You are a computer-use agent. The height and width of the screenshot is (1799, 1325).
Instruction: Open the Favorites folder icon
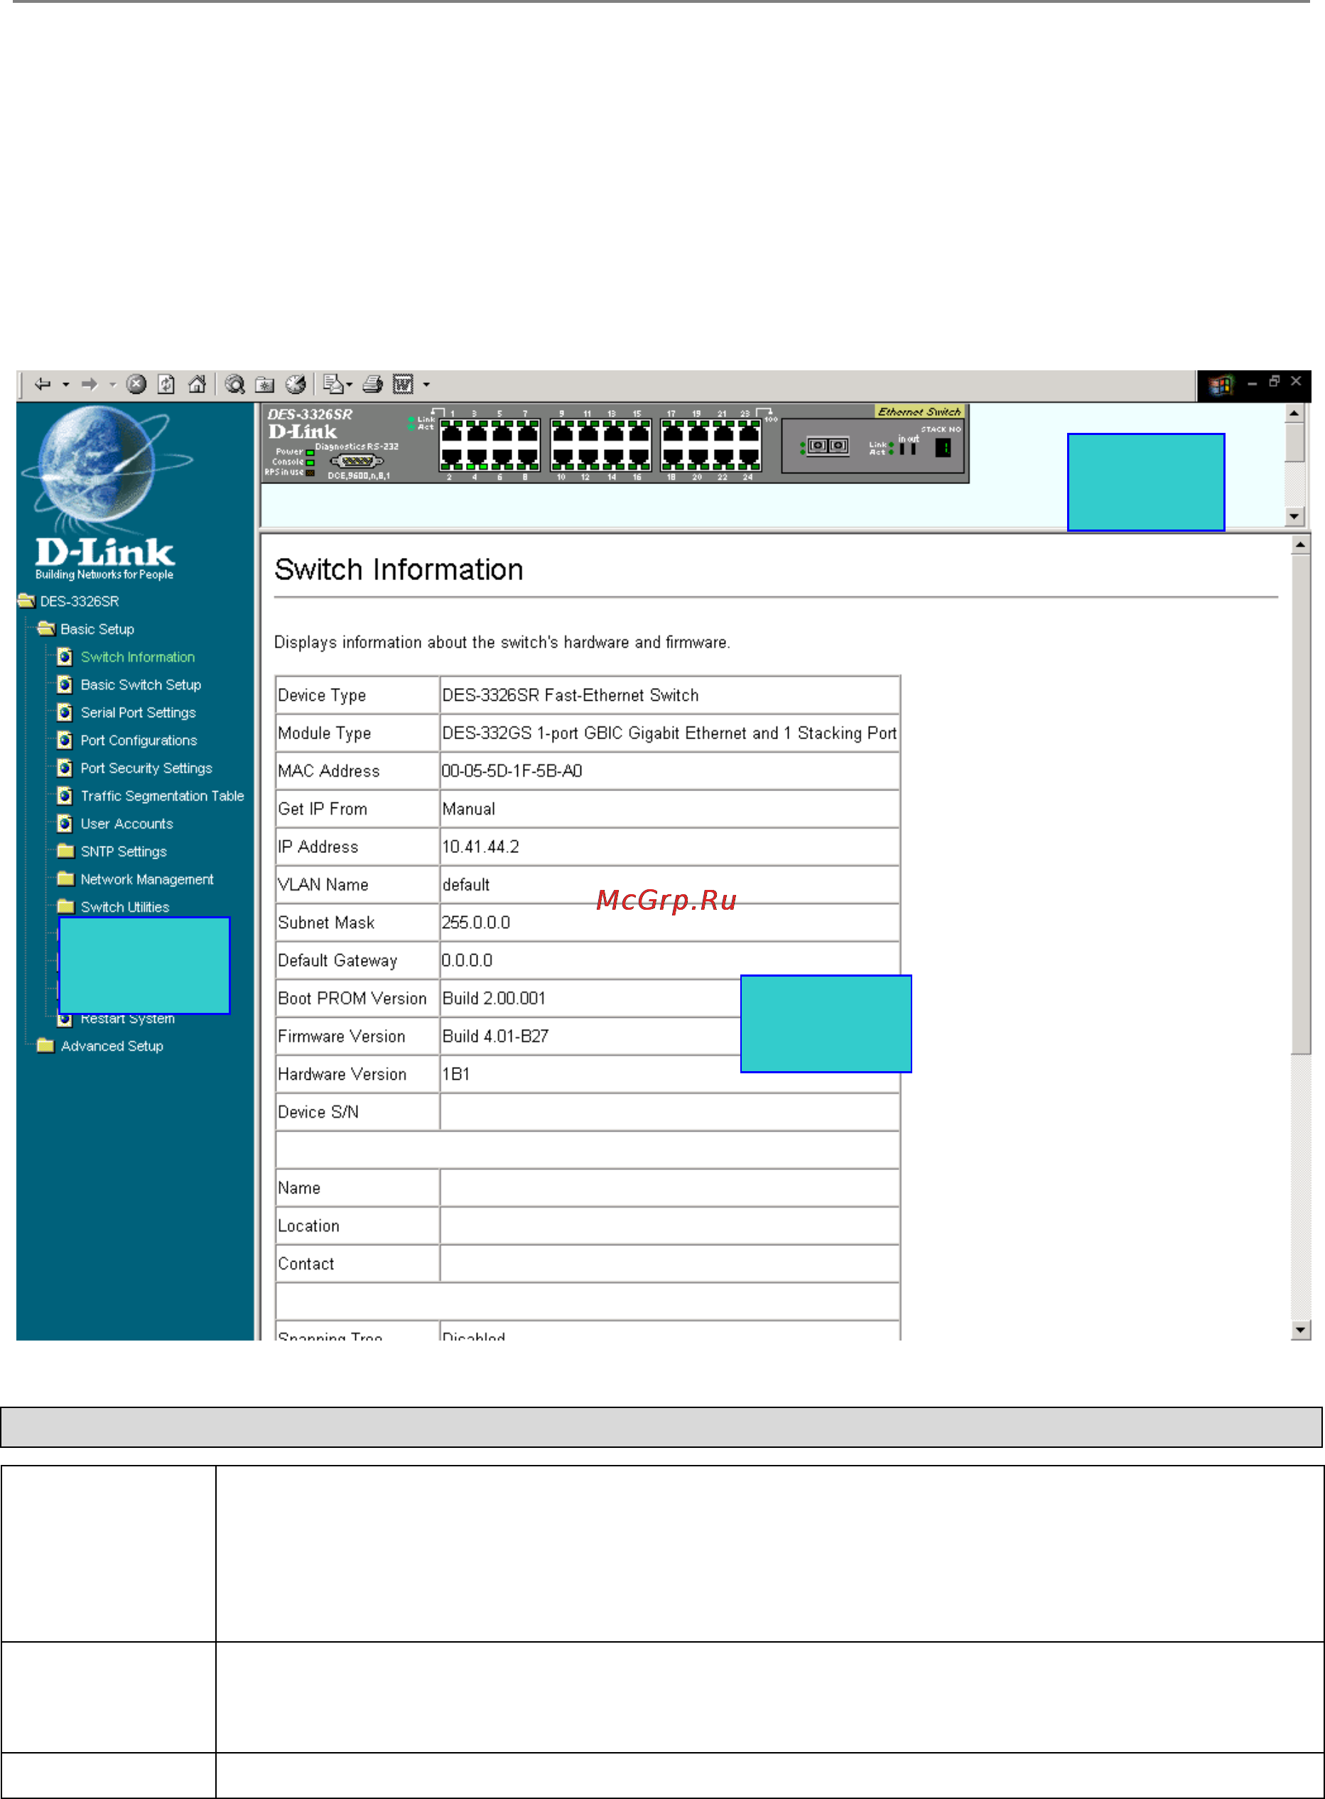(265, 385)
